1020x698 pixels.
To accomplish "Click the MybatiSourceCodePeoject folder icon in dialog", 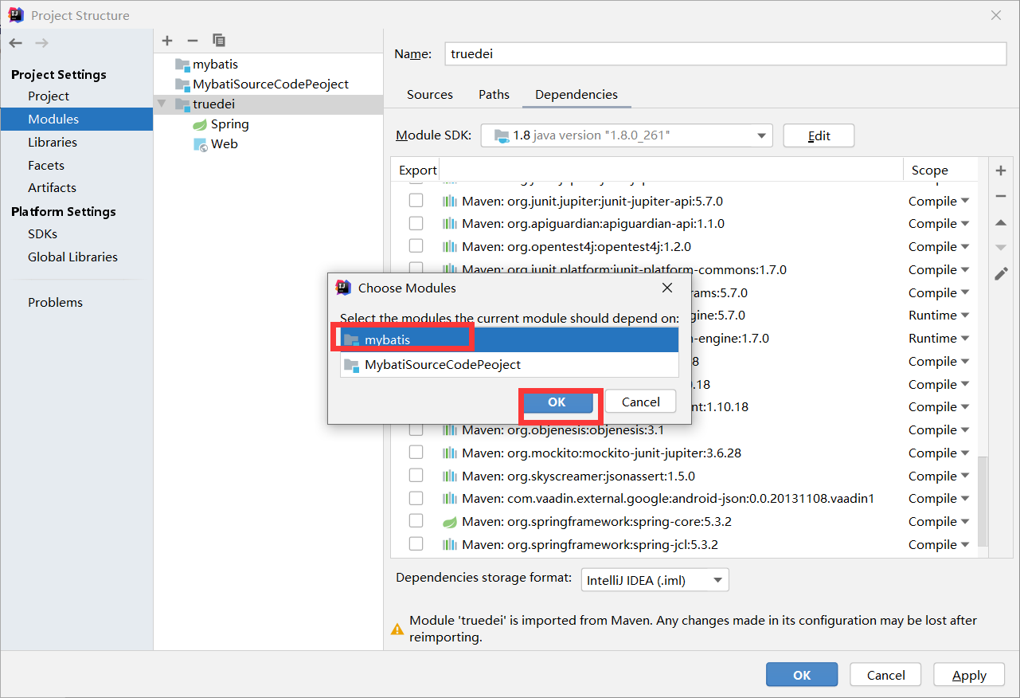I will (351, 365).
